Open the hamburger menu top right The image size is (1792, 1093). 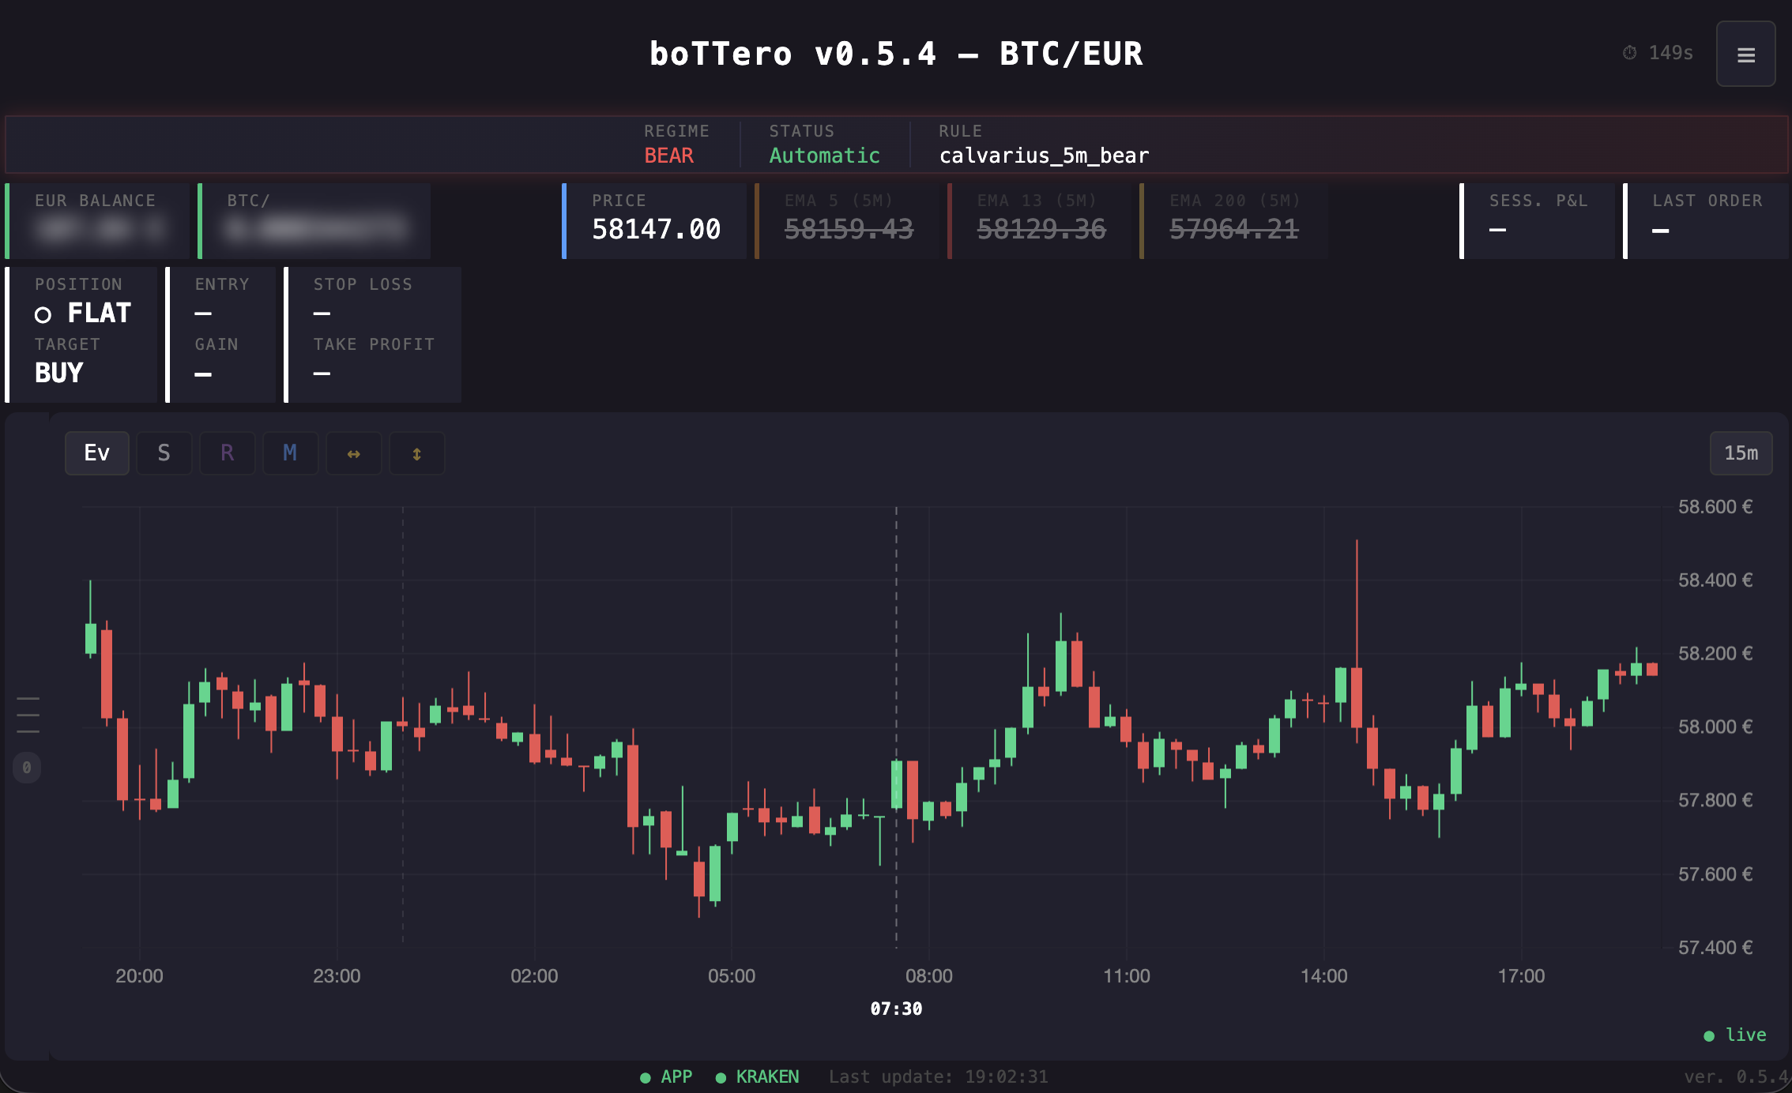click(1745, 54)
